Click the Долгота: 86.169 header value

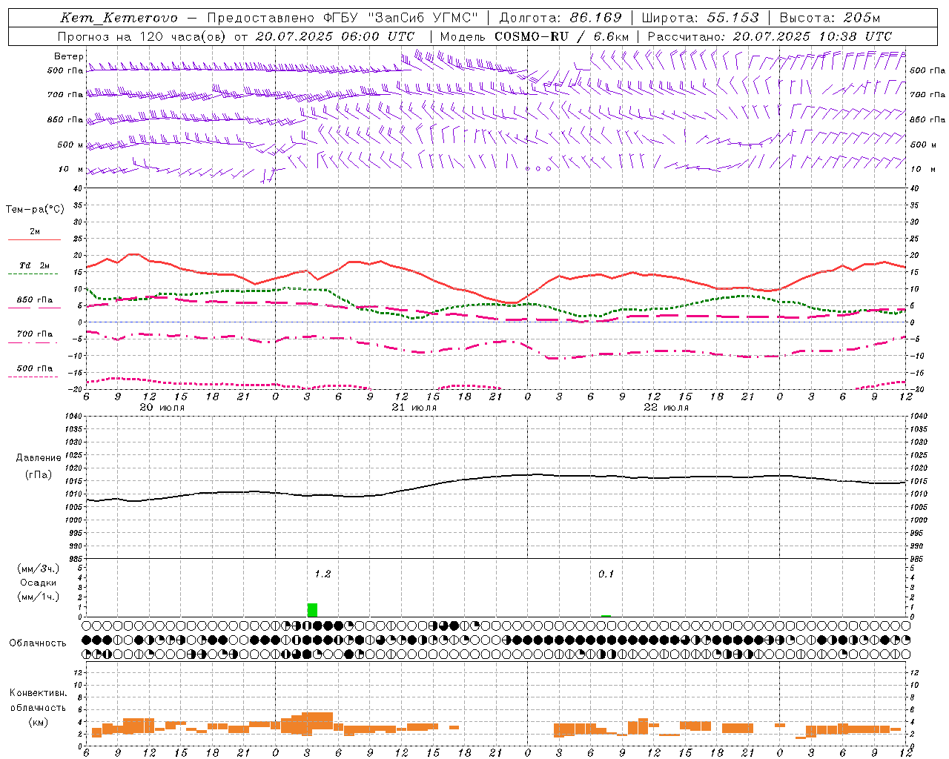(x=561, y=18)
